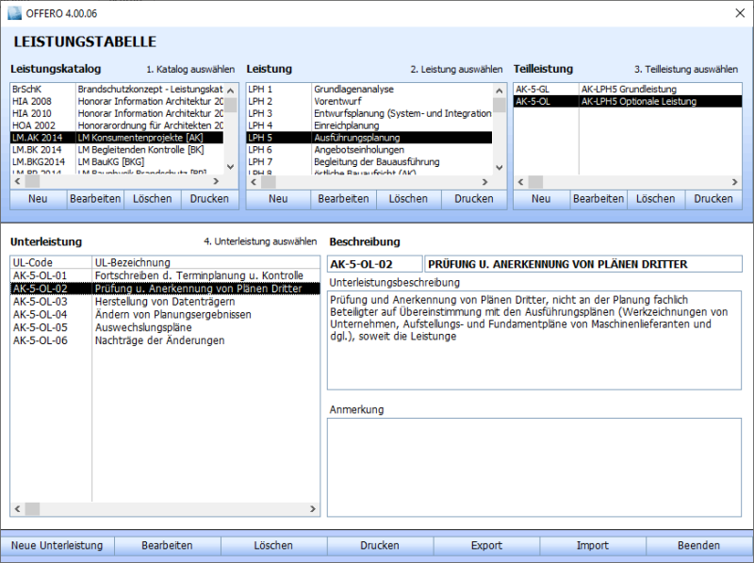
Task: Close the OFFERO window
Action: [x=740, y=13]
